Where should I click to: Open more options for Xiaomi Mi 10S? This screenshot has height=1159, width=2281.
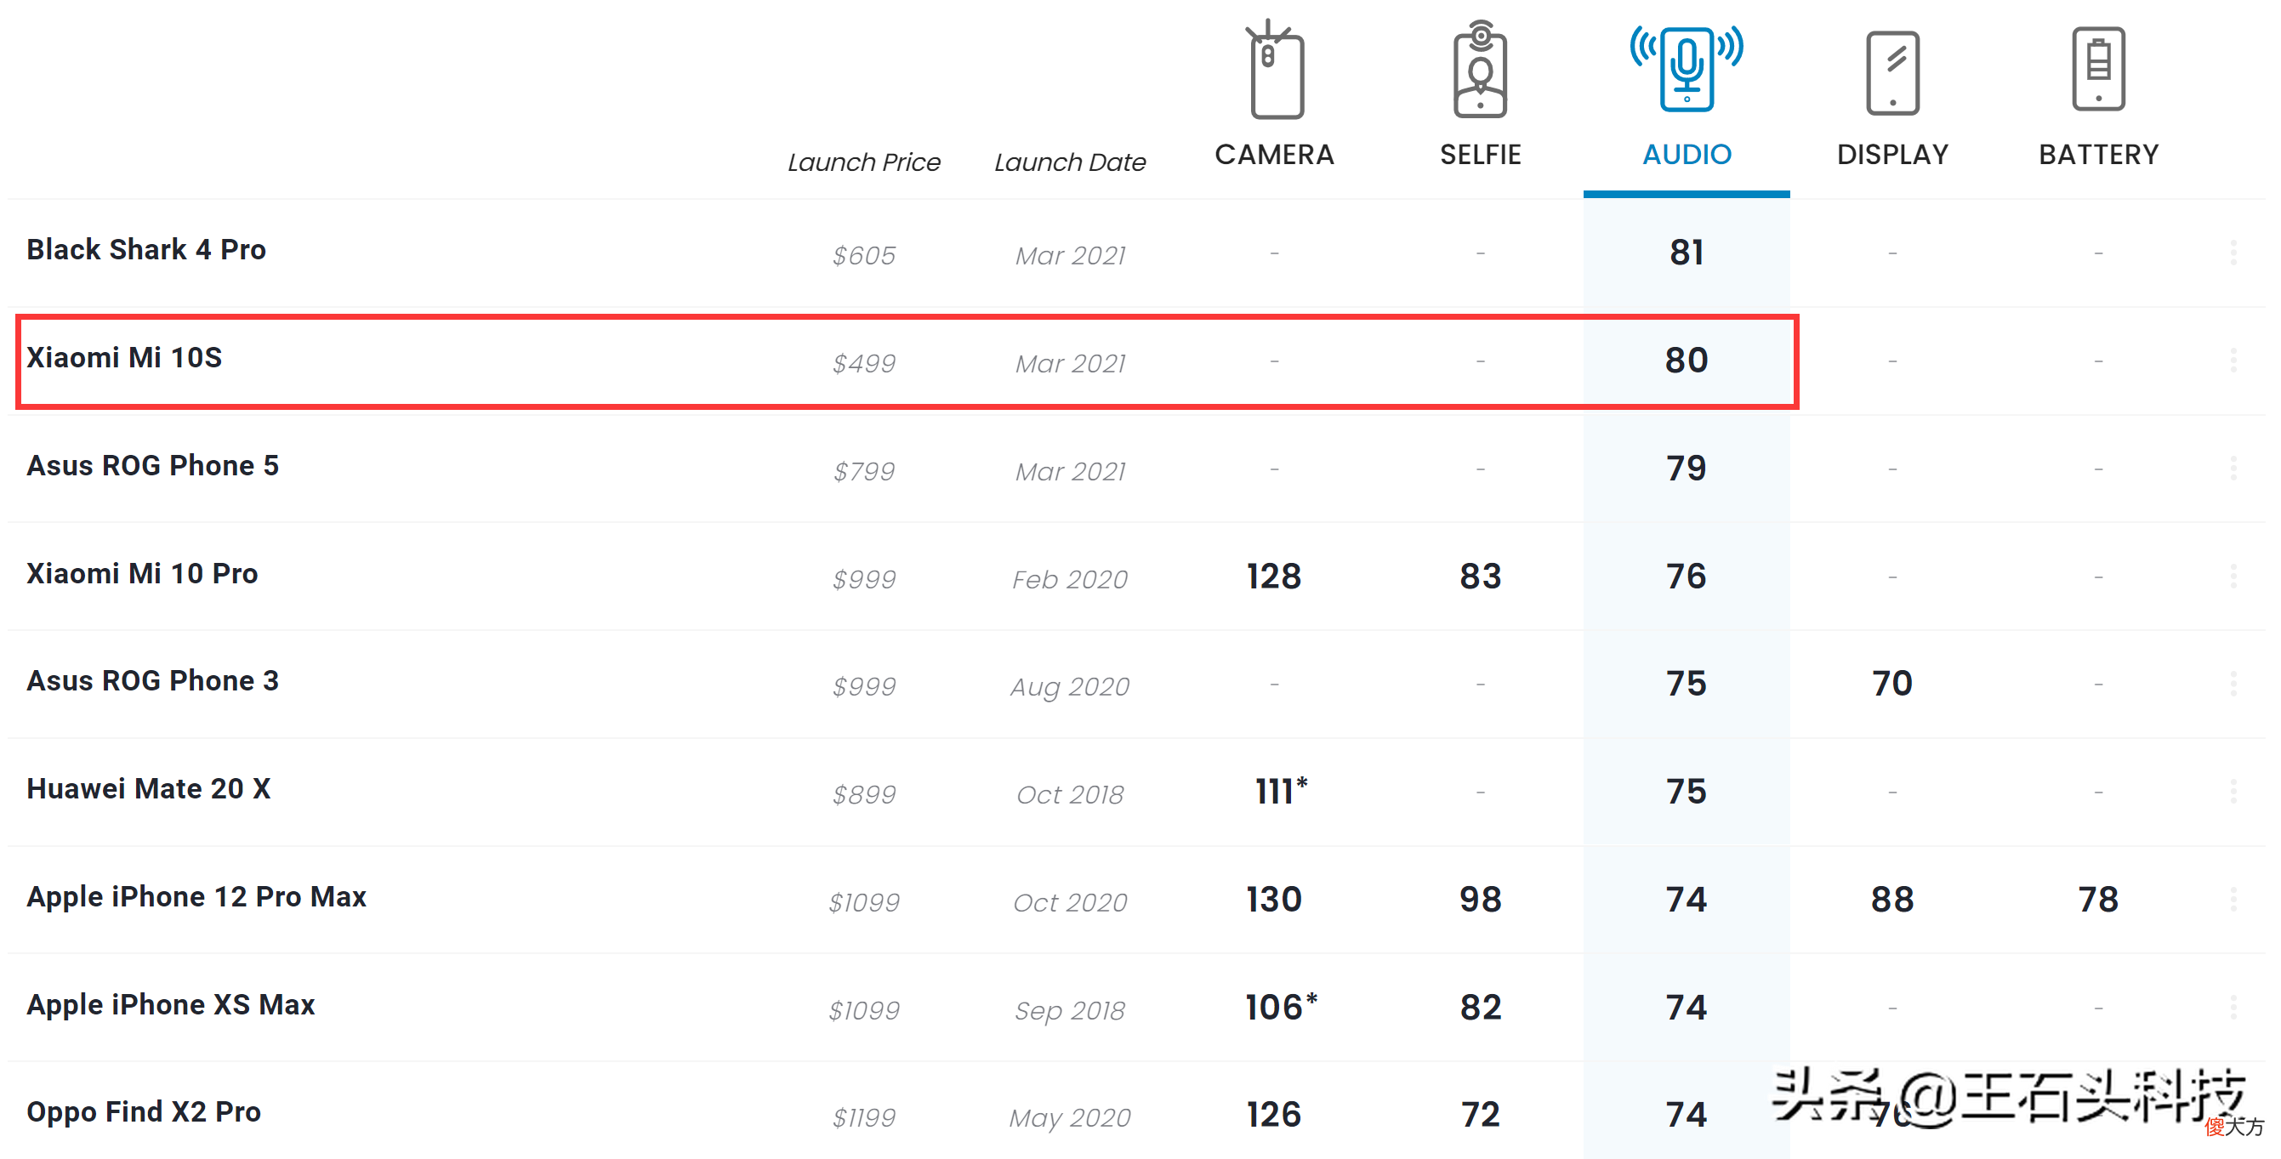coord(2233,361)
